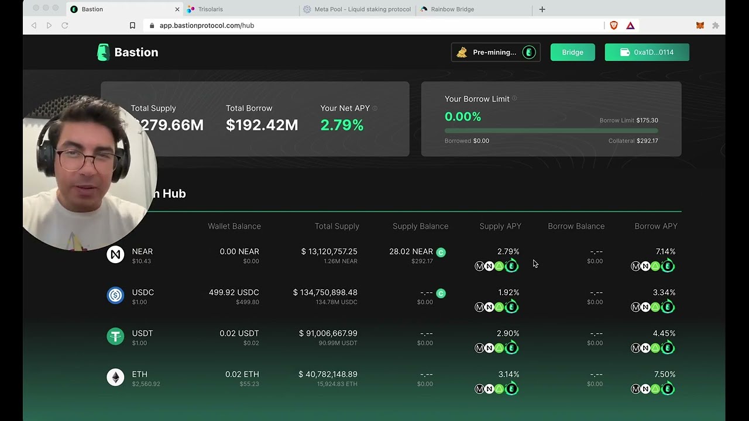The width and height of the screenshot is (749, 421).
Task: Click the Brave Shields lion icon
Action: coord(614,25)
